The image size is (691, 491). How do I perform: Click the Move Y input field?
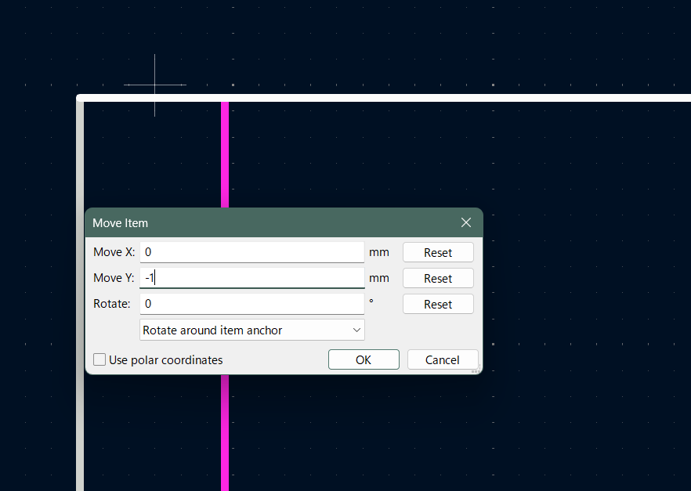[x=251, y=278]
